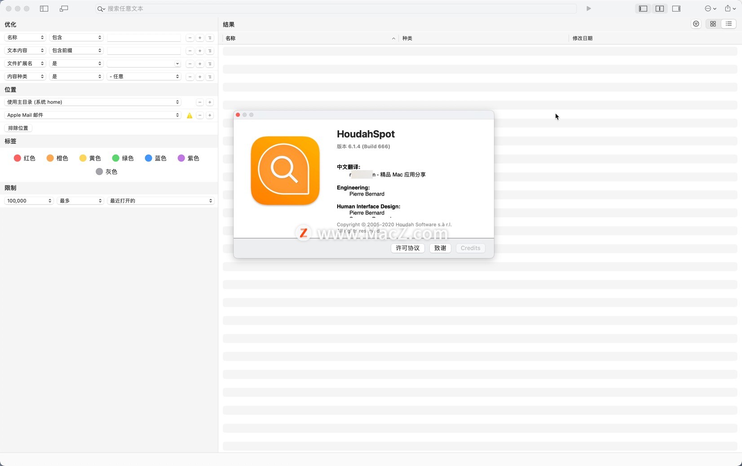This screenshot has width=742, height=466.
Task: Click 致谢 button in About dialog
Action: [440, 248]
